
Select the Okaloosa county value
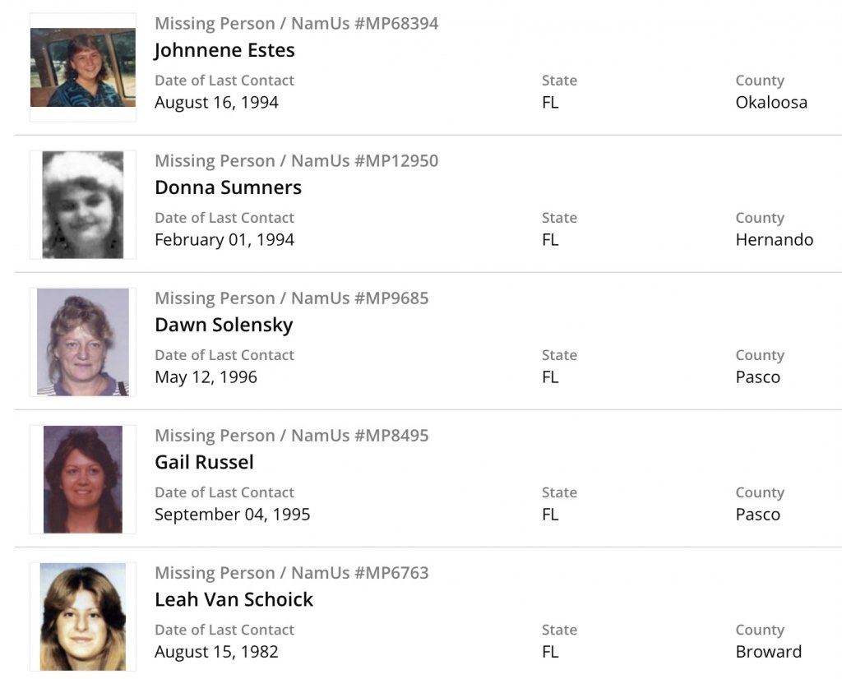[x=770, y=103]
